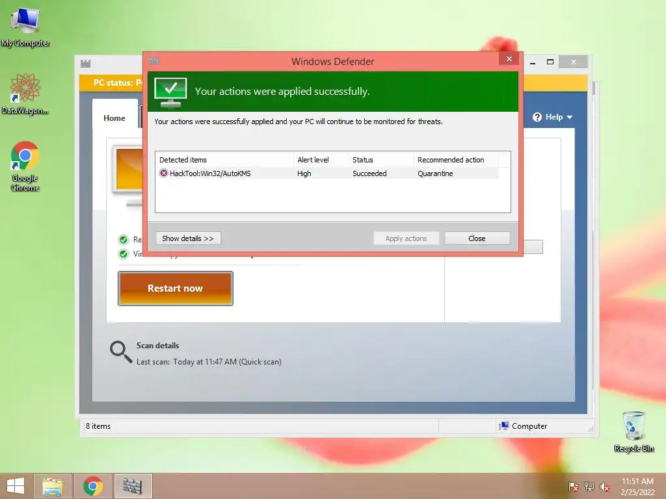This screenshot has height=499, width=666.
Task: Select HackTool:Win32/AutoKMS row
Action: coord(327,173)
